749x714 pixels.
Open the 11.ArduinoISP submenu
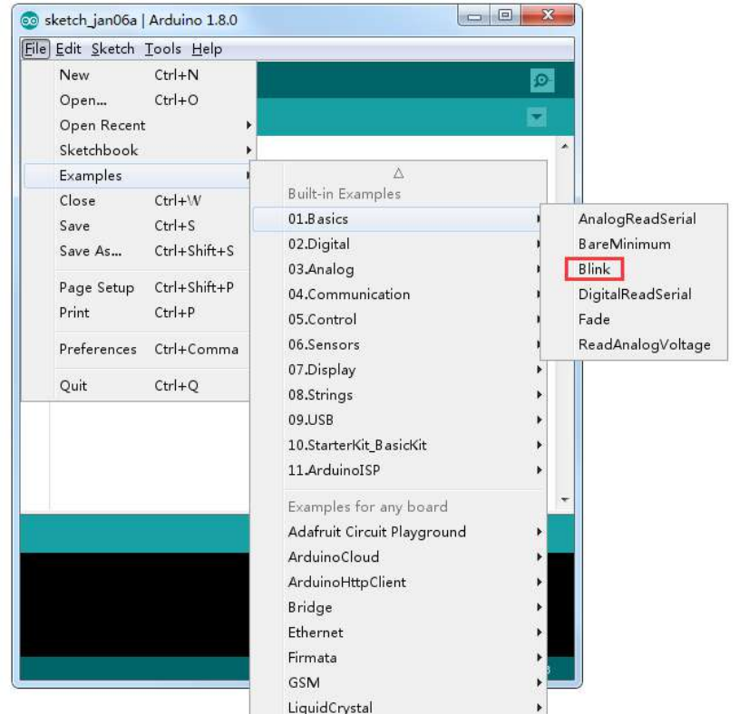click(x=399, y=470)
